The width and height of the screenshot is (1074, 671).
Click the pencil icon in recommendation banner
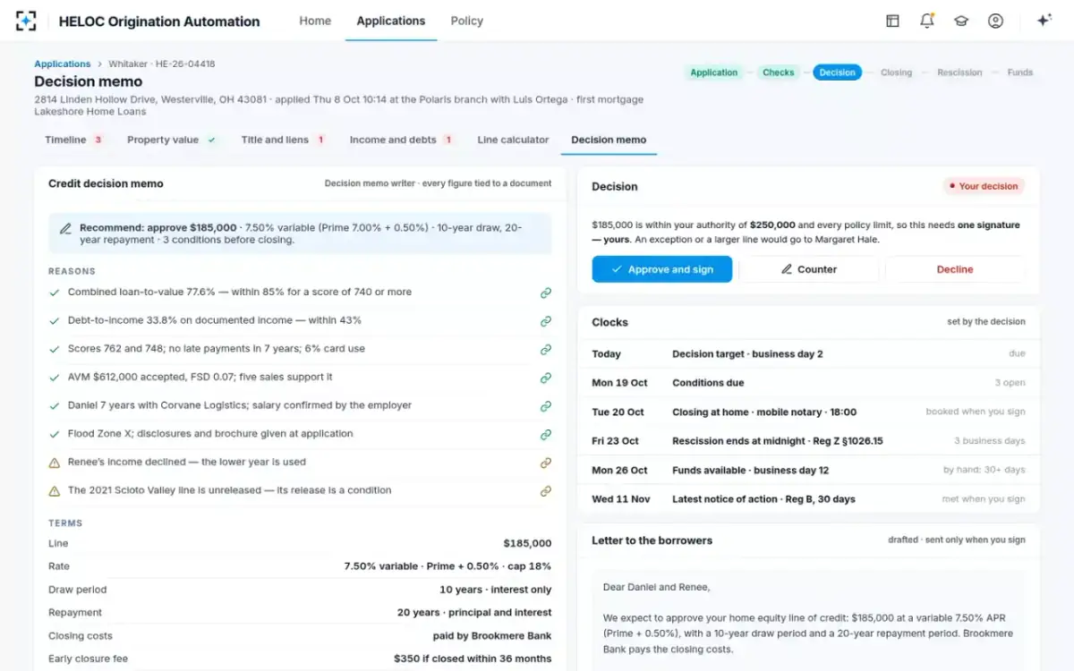point(65,229)
